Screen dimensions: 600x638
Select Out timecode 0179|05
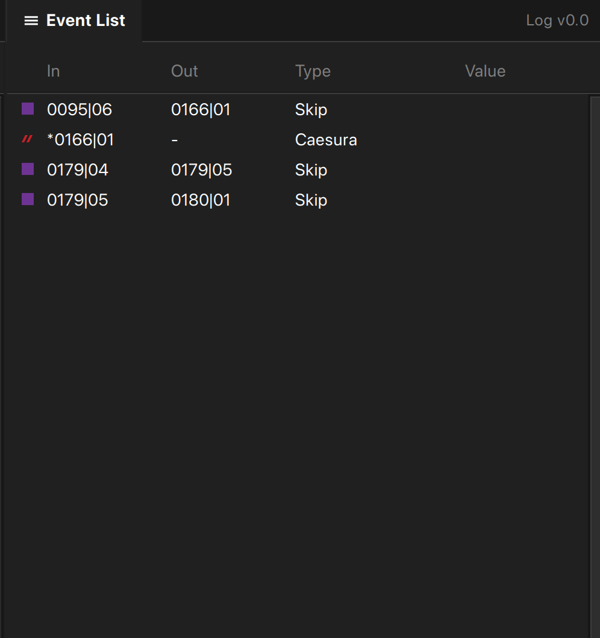202,169
